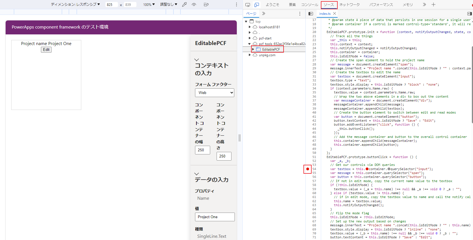Click the pane resize handle between panels
473x240 pixels.
click(x=240, y=138)
